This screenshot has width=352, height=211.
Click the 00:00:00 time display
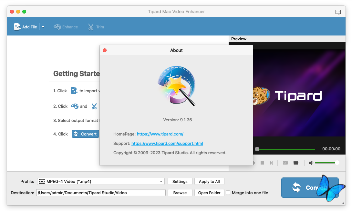(x=331, y=149)
